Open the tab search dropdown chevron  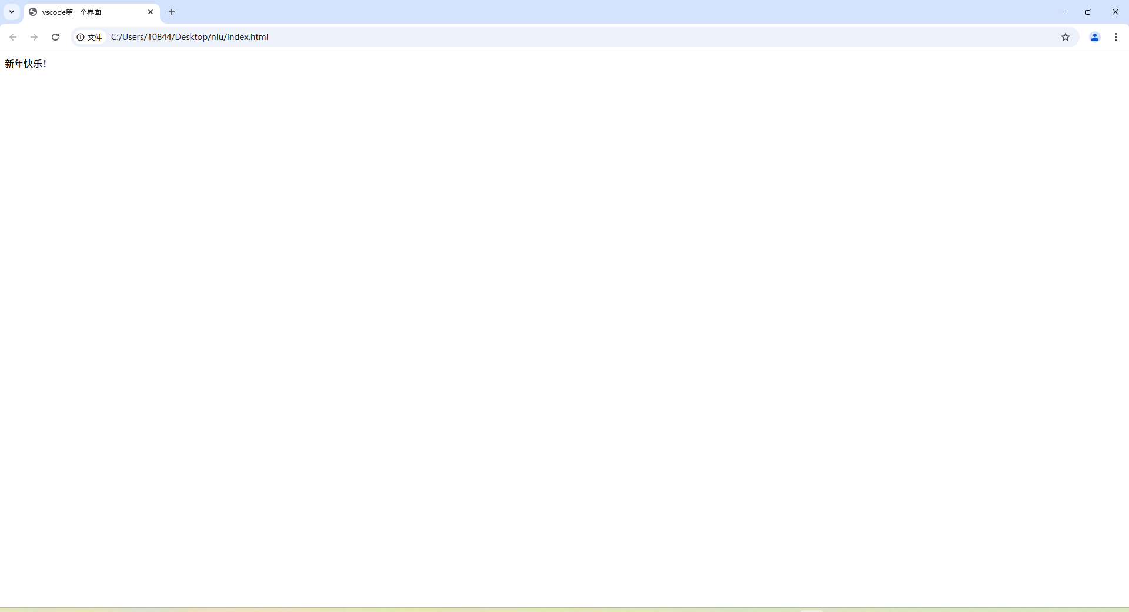coord(11,12)
